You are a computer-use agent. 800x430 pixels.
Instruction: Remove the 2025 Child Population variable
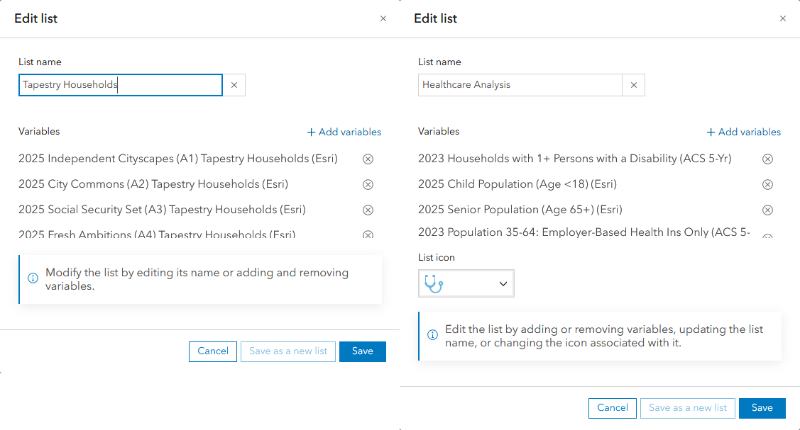(767, 184)
